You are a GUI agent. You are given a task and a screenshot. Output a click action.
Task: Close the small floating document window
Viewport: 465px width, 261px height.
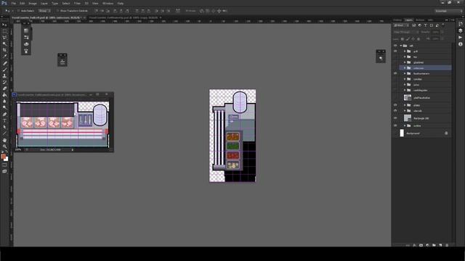(x=107, y=94)
